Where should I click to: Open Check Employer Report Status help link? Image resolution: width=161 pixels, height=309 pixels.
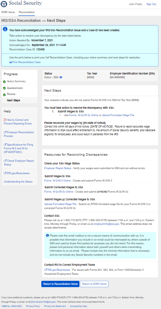pos(19,163)
